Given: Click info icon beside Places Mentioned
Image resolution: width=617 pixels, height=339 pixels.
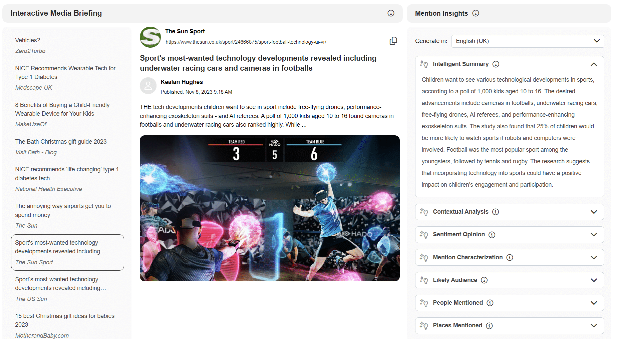Looking at the screenshot, I should (489, 326).
